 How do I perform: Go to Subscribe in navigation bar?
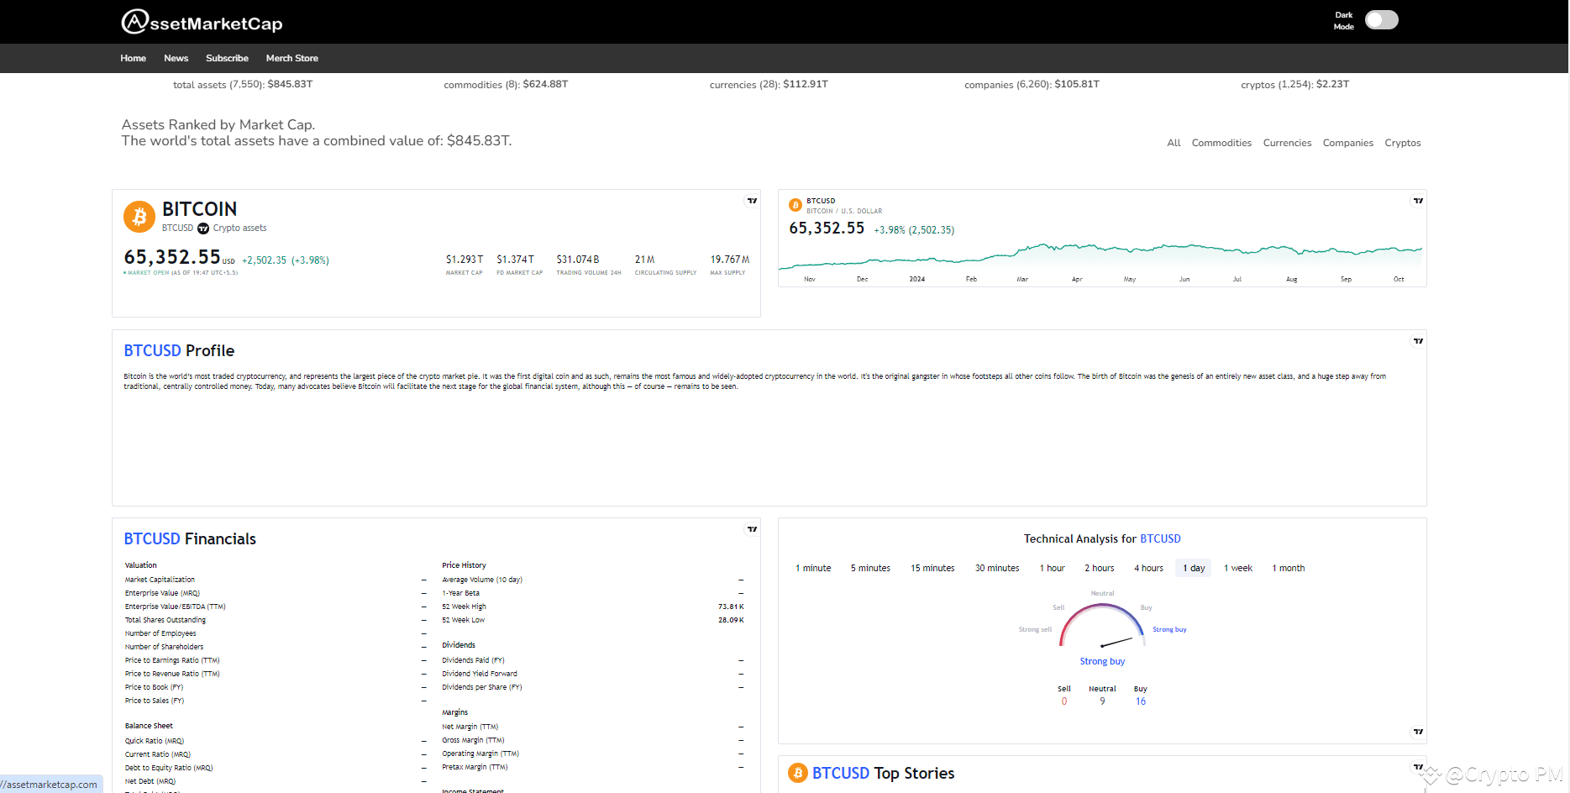click(227, 58)
